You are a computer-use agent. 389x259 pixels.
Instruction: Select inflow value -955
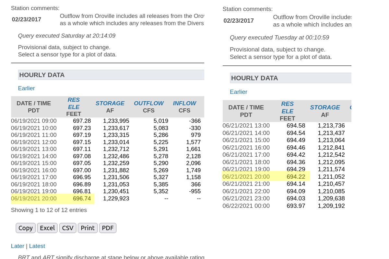tap(195, 191)
